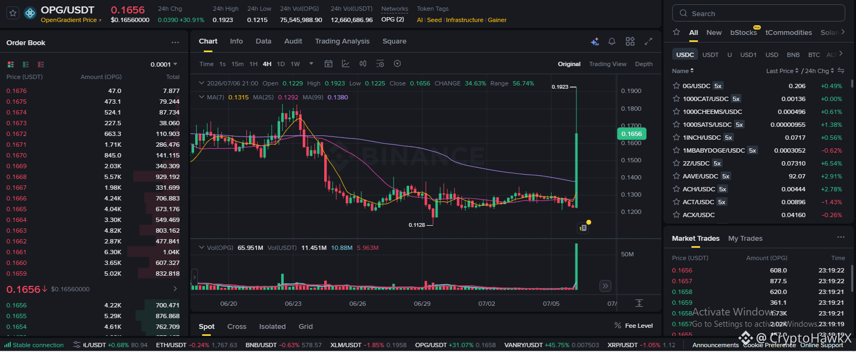Show buy orders only view
This screenshot has width=856, height=352.
tap(26, 64)
